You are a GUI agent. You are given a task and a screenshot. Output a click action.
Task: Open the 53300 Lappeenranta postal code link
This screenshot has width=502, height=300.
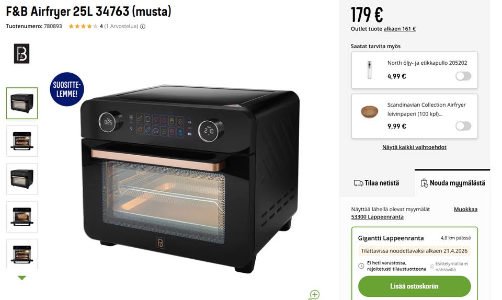click(377, 217)
